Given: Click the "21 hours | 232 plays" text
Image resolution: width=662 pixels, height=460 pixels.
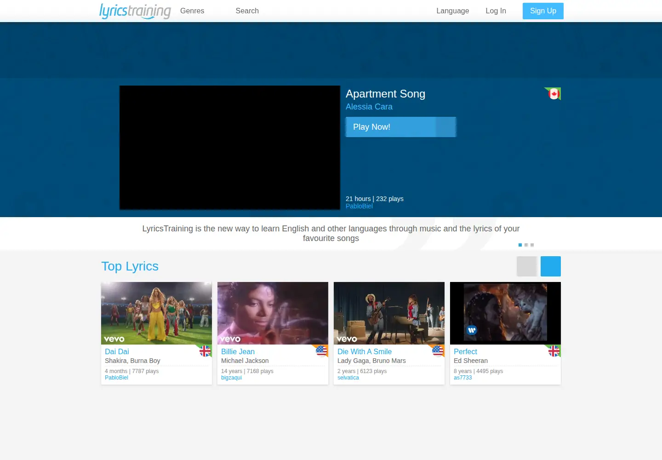Looking at the screenshot, I should click(x=375, y=199).
